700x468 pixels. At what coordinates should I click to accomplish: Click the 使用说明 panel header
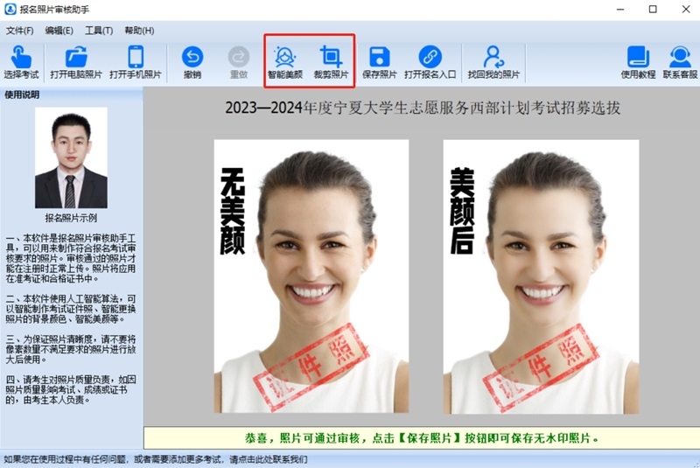(x=22, y=94)
